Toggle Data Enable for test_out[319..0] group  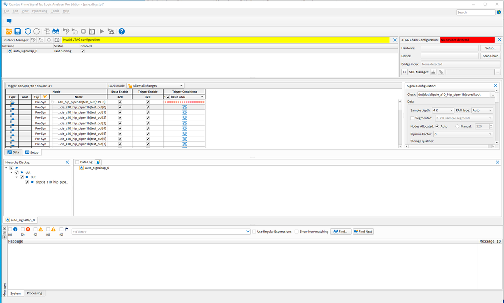tap(120, 102)
